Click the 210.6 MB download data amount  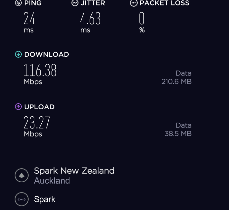click(x=177, y=81)
